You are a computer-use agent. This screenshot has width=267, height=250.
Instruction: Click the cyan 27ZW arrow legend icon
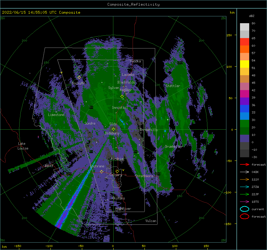click(244, 187)
